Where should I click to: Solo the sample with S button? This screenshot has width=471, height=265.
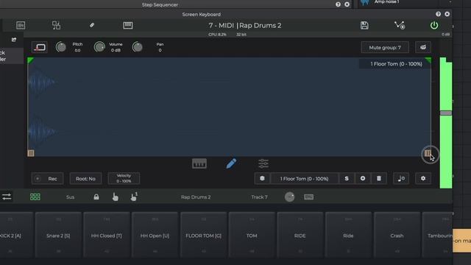[x=347, y=178]
